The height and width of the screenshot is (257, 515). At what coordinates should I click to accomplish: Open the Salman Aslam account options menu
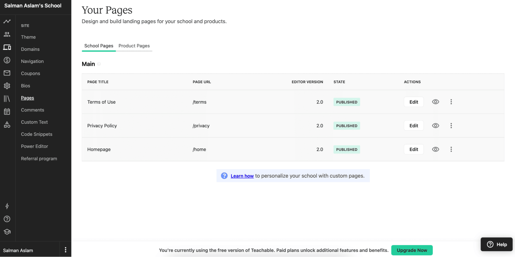(x=65, y=250)
